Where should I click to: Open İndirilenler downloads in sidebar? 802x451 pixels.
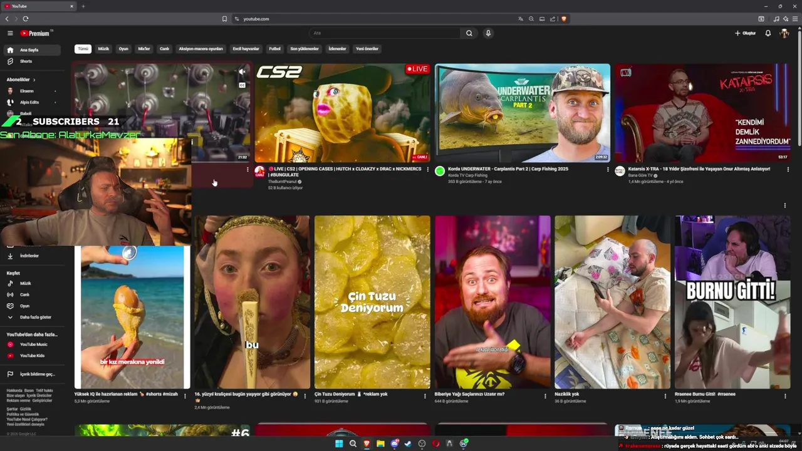[x=33, y=256]
